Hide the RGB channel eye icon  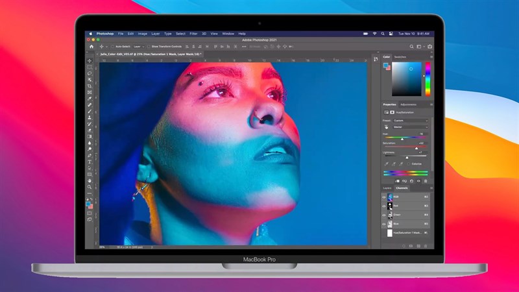click(x=384, y=197)
